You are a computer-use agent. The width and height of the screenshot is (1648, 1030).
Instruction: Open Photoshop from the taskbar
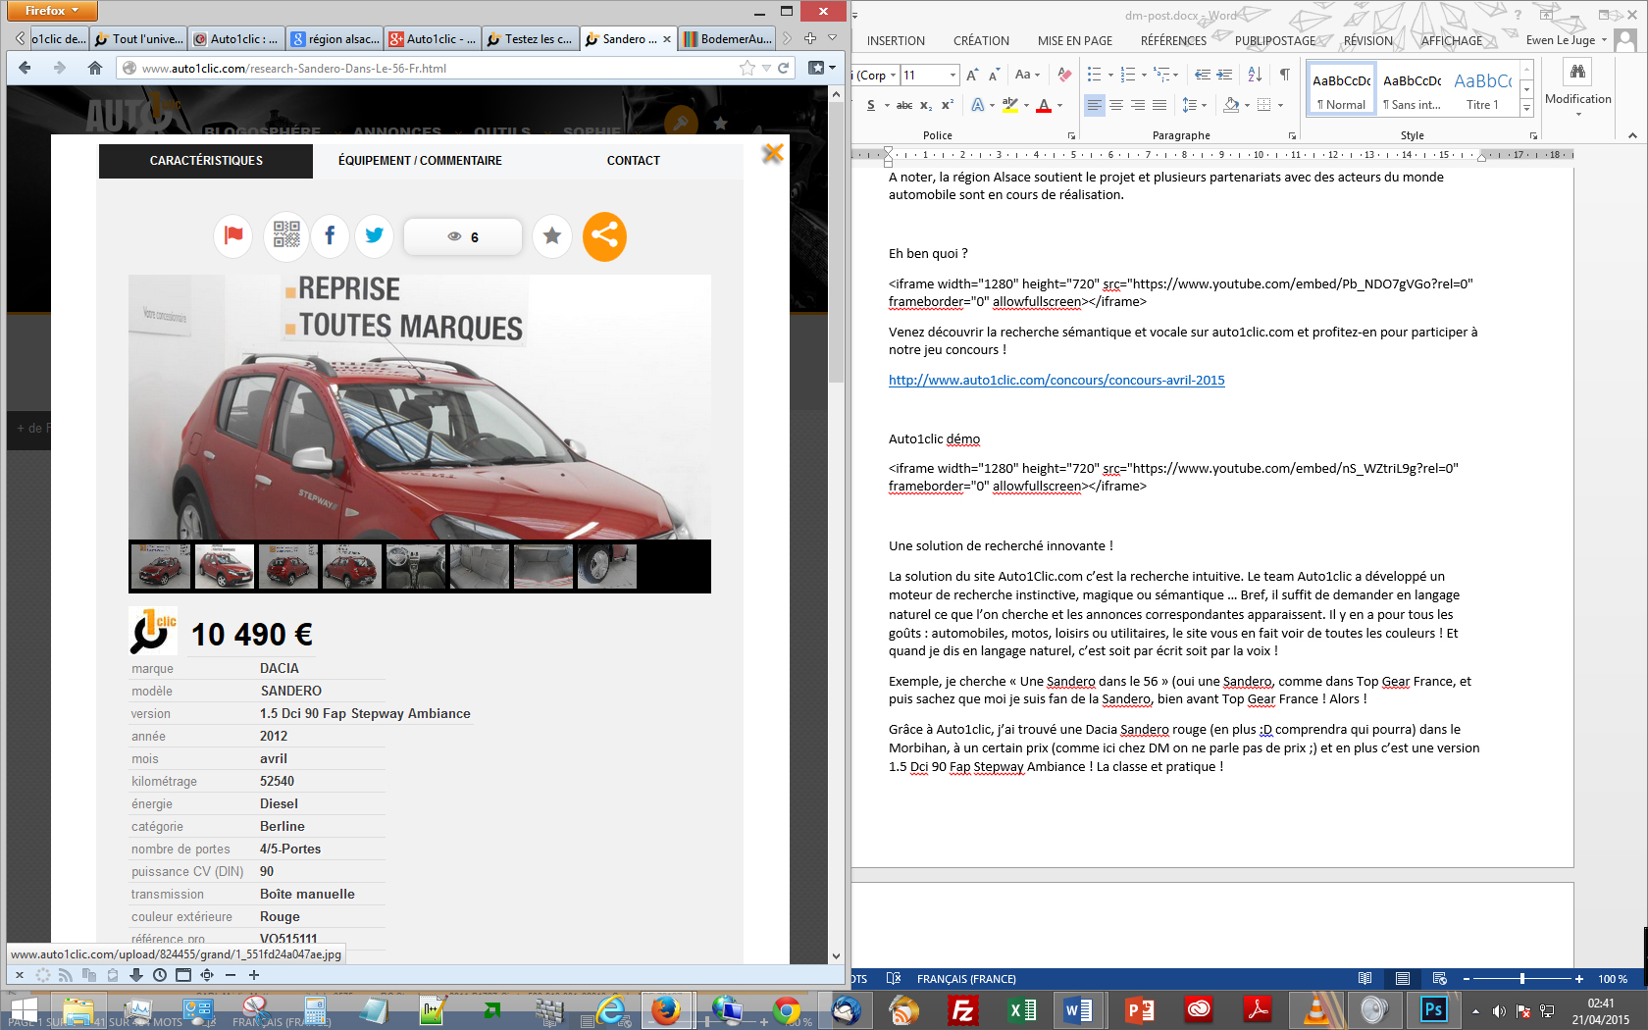1433,1010
